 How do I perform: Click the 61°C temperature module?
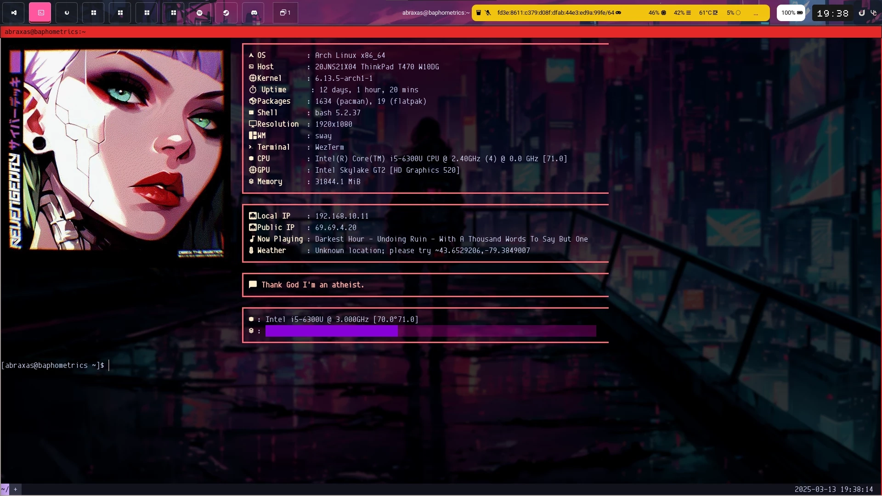click(x=708, y=13)
